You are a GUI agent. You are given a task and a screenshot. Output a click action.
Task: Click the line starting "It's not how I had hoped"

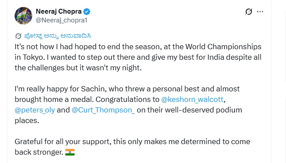(138, 47)
